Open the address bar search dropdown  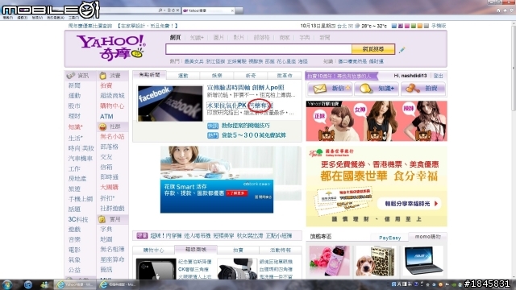coord(164,10)
